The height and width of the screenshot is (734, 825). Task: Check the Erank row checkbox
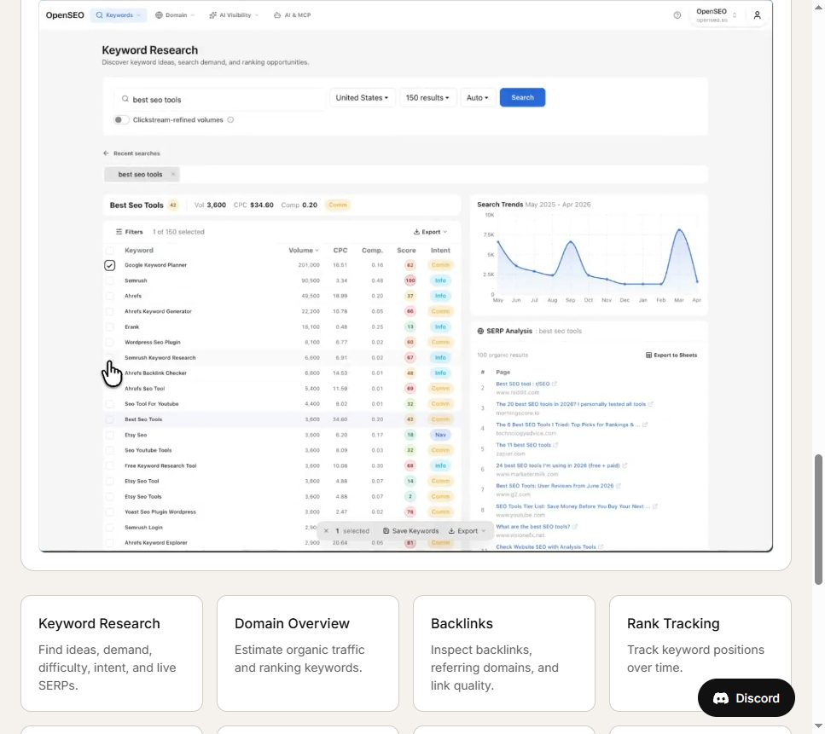[x=109, y=327]
